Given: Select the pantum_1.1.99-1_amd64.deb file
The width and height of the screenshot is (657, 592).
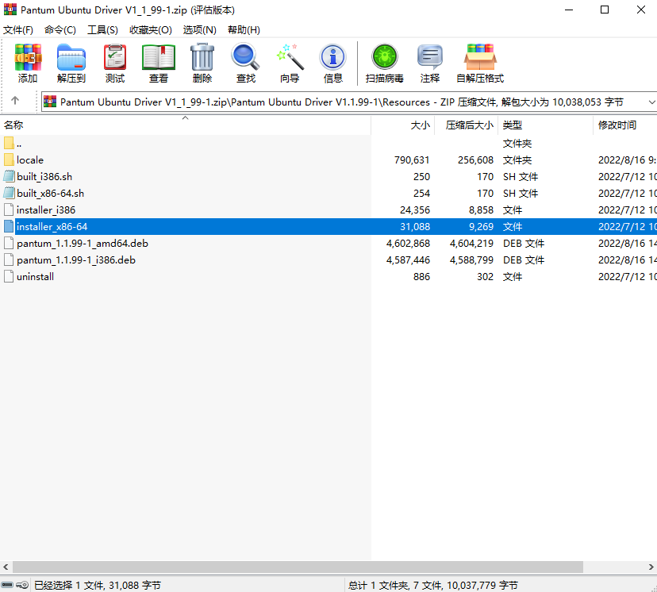Looking at the screenshot, I should (x=82, y=244).
